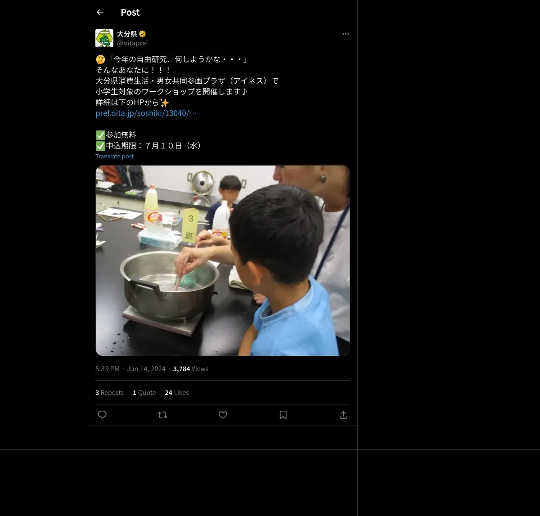Like the post with the heart icon
Screen dimensions: 540x516
pos(223,415)
